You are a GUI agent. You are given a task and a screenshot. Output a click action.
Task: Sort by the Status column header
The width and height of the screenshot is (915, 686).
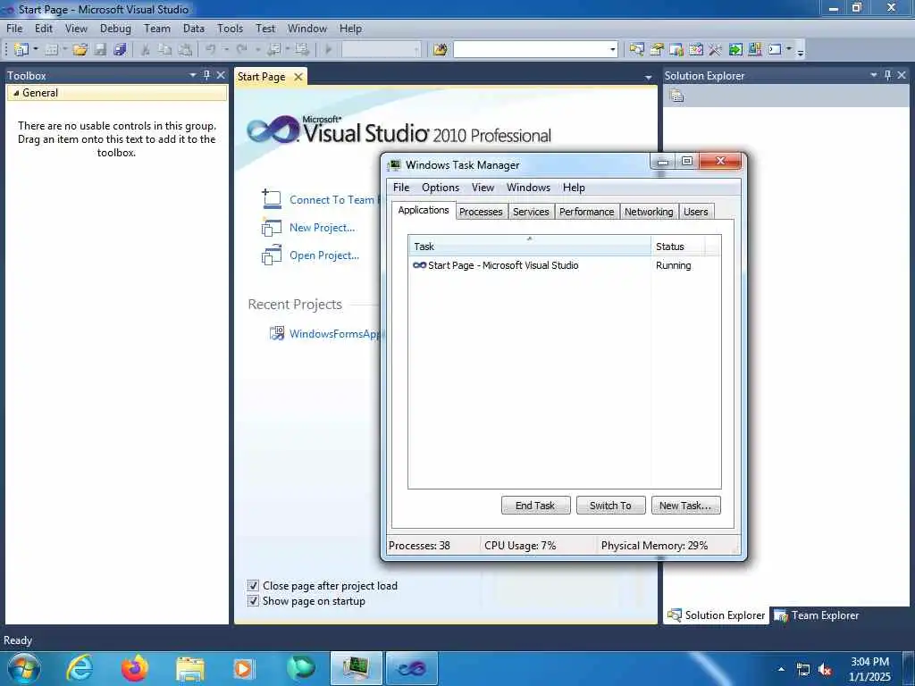click(677, 247)
